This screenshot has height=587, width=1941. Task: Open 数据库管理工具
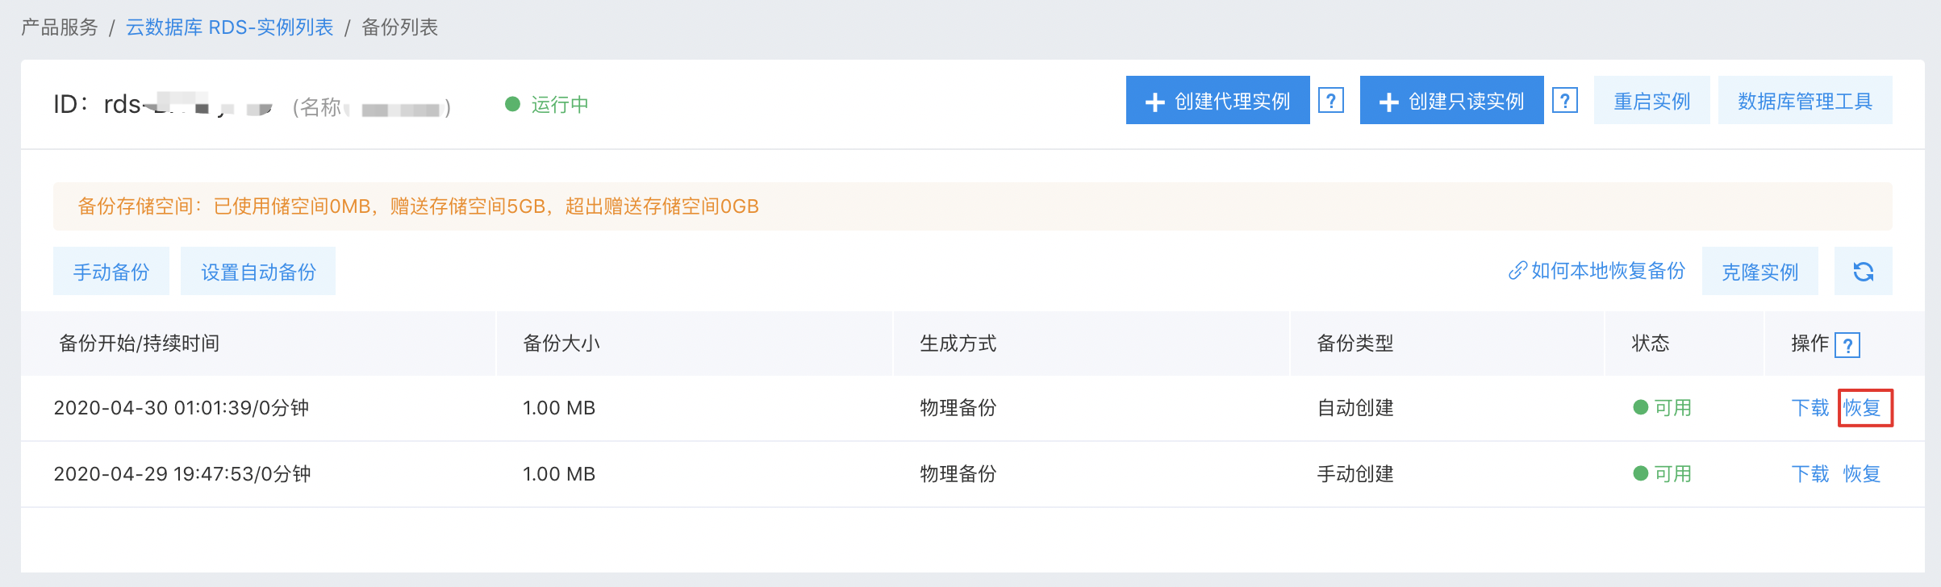pyautogui.click(x=1805, y=101)
